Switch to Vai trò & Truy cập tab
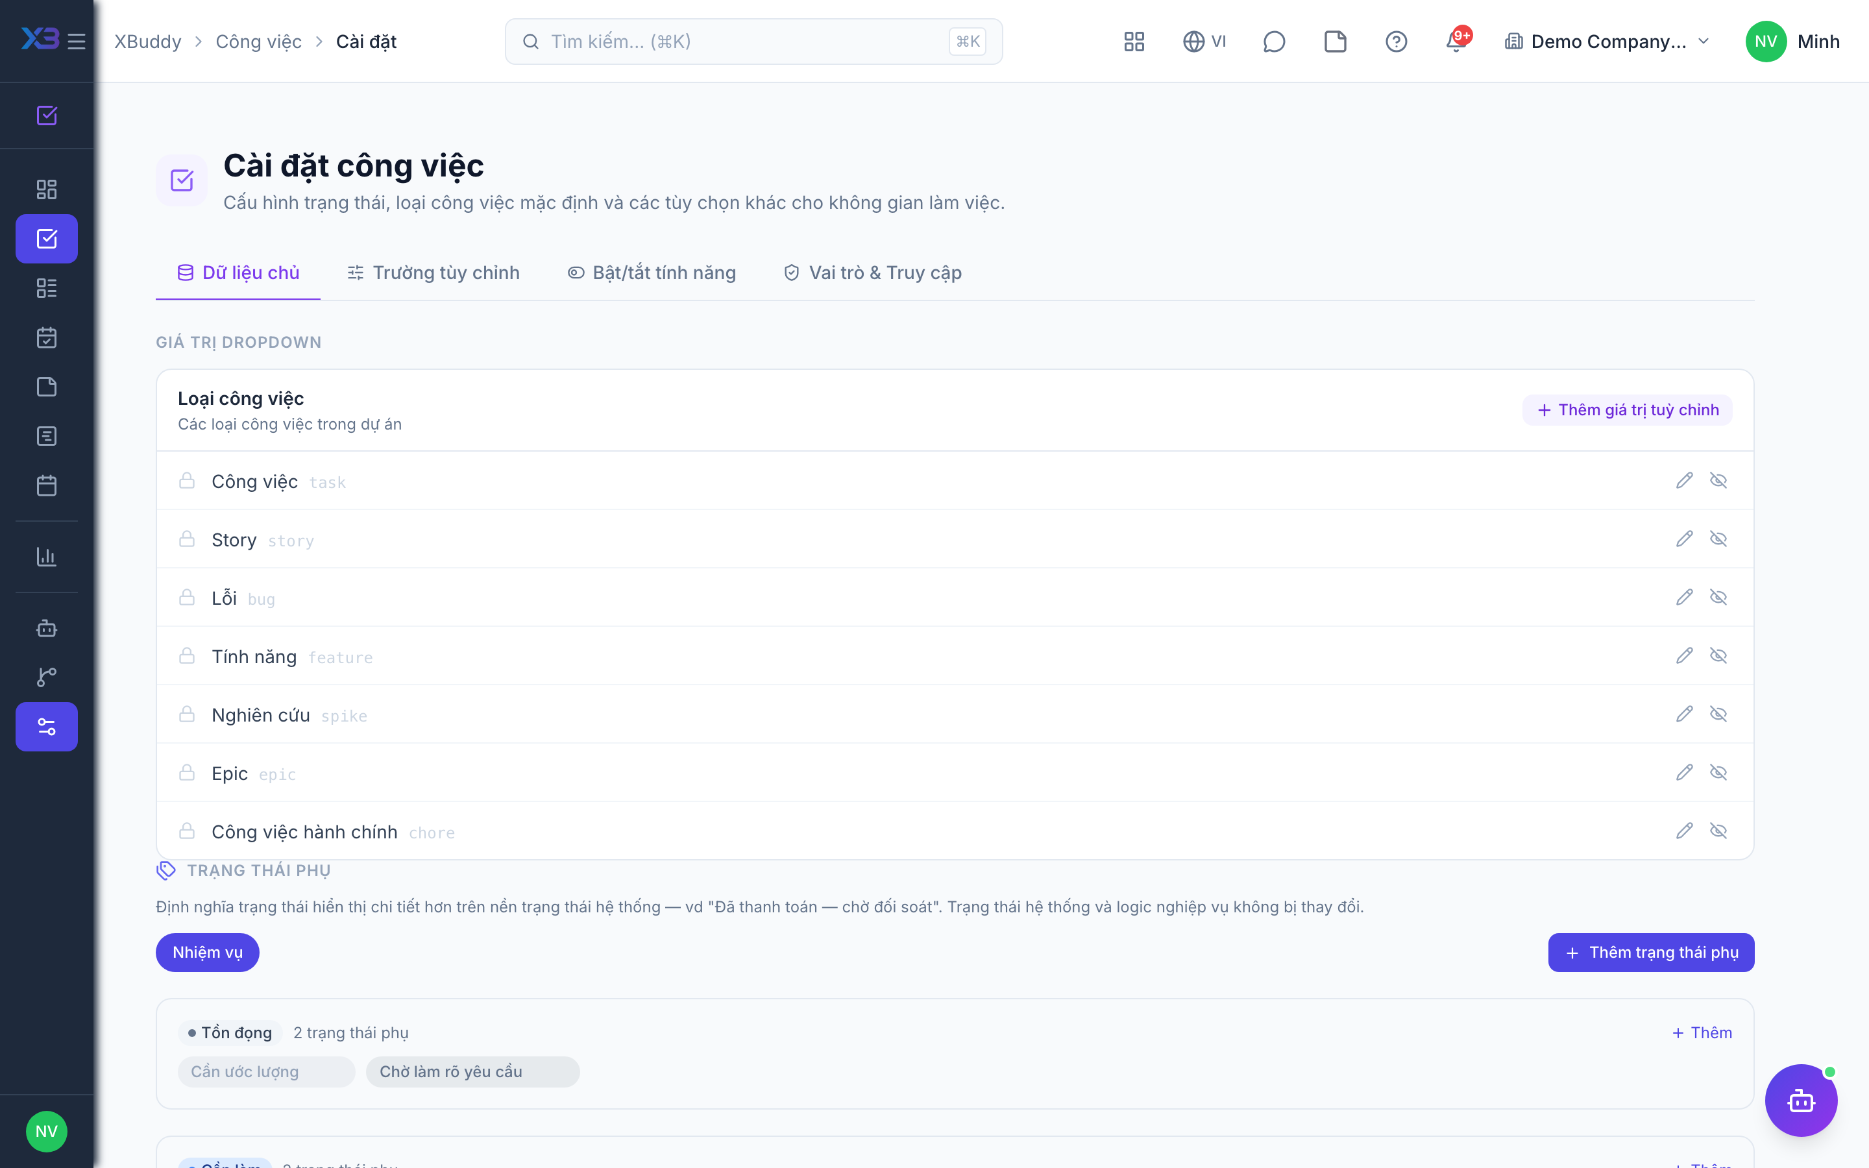The image size is (1869, 1168). coord(873,273)
